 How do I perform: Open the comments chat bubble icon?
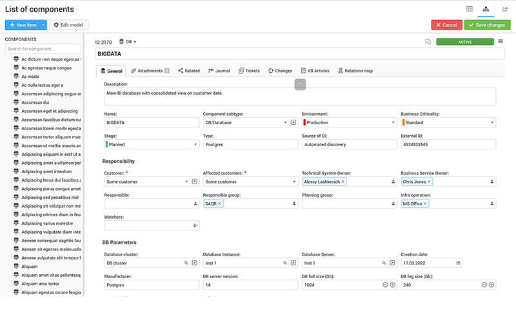tap(428, 42)
